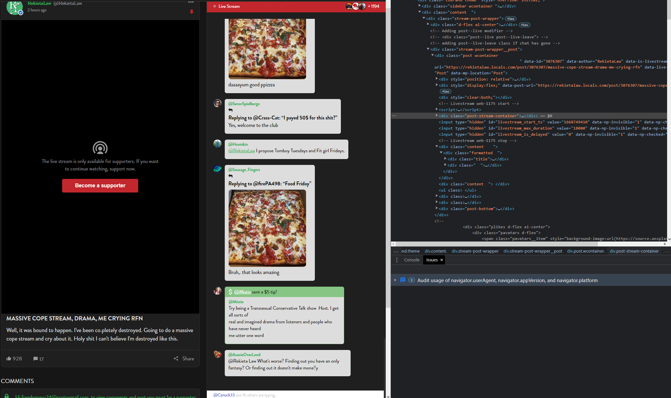Click Sausage_Fingers' chat avatar
The height and width of the screenshot is (398, 671).
pos(217,169)
